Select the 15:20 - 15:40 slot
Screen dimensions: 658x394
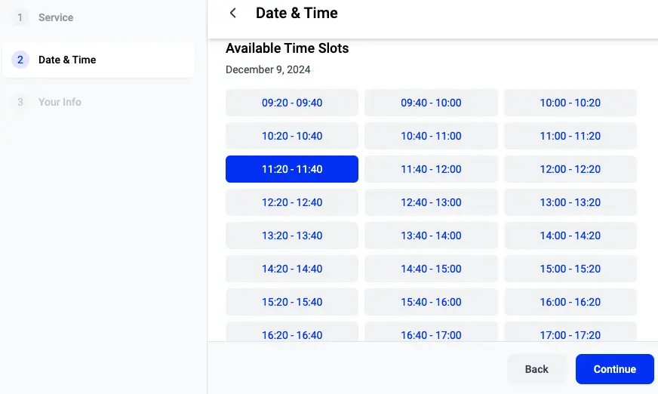click(292, 302)
